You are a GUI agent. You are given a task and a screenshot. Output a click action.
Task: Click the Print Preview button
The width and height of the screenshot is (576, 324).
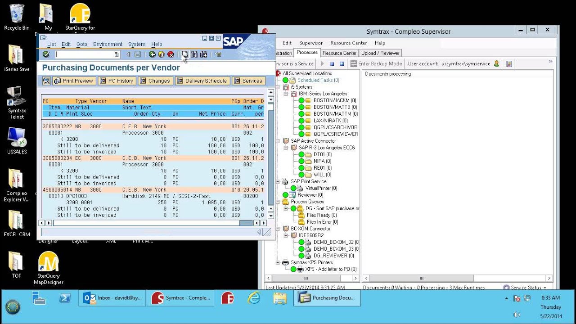(73, 81)
